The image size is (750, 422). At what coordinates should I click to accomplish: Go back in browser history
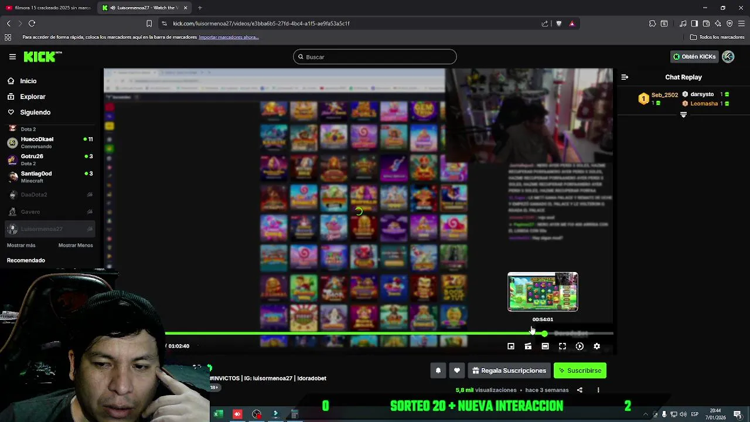[8, 23]
